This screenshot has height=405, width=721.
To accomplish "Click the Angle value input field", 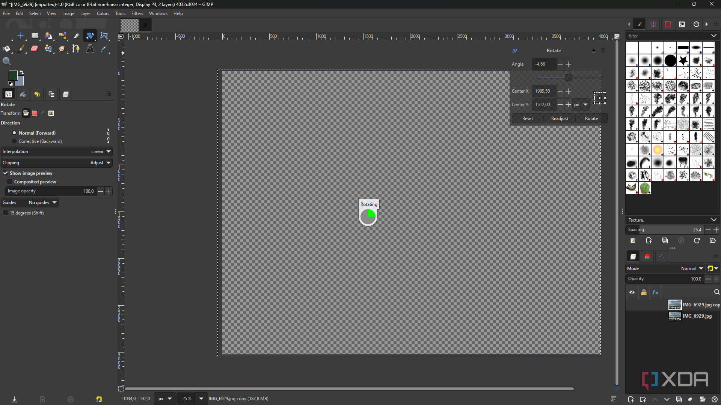I will pyautogui.click(x=544, y=64).
